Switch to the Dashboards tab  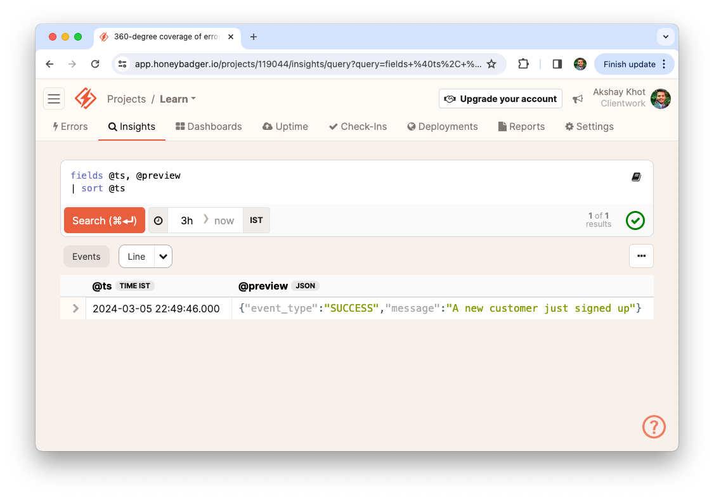click(x=209, y=126)
